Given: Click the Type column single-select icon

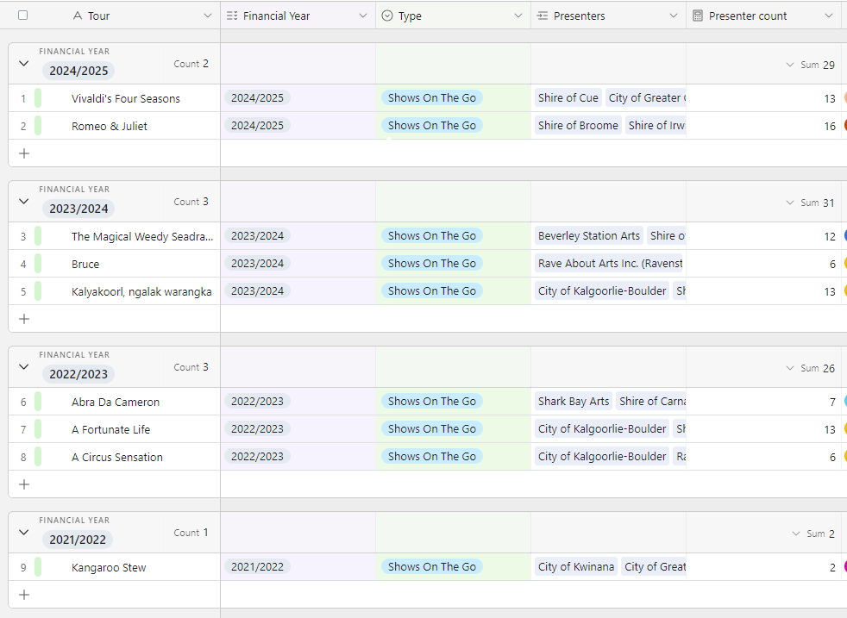Looking at the screenshot, I should tap(386, 16).
